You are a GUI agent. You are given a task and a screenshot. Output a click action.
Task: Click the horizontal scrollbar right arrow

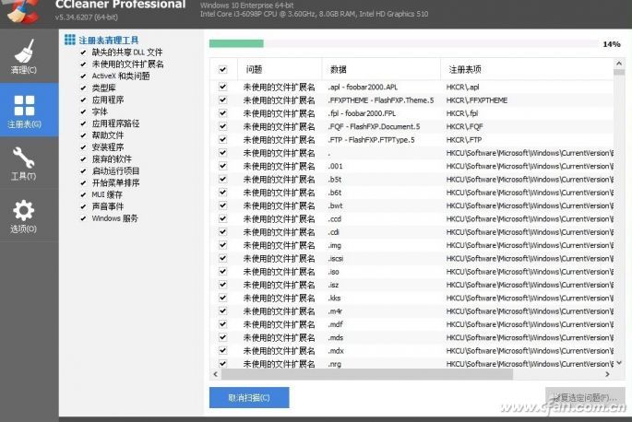pos(607,374)
